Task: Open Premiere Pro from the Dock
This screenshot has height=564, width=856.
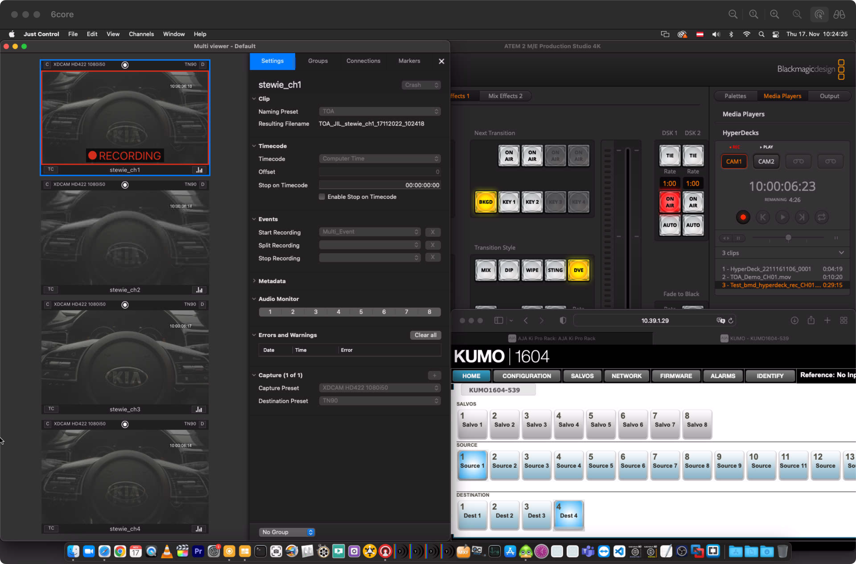Action: [x=198, y=551]
